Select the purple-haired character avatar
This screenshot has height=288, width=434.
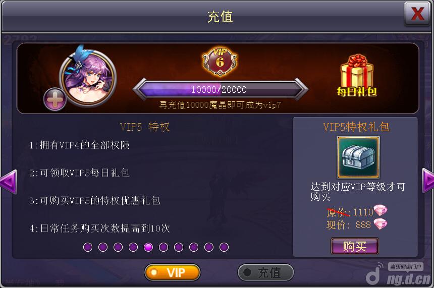click(88, 77)
